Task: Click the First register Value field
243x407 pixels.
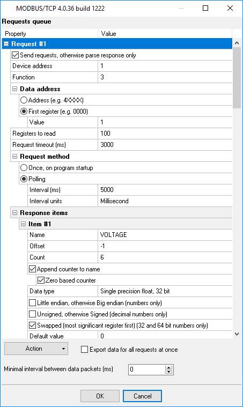Action: [165, 122]
